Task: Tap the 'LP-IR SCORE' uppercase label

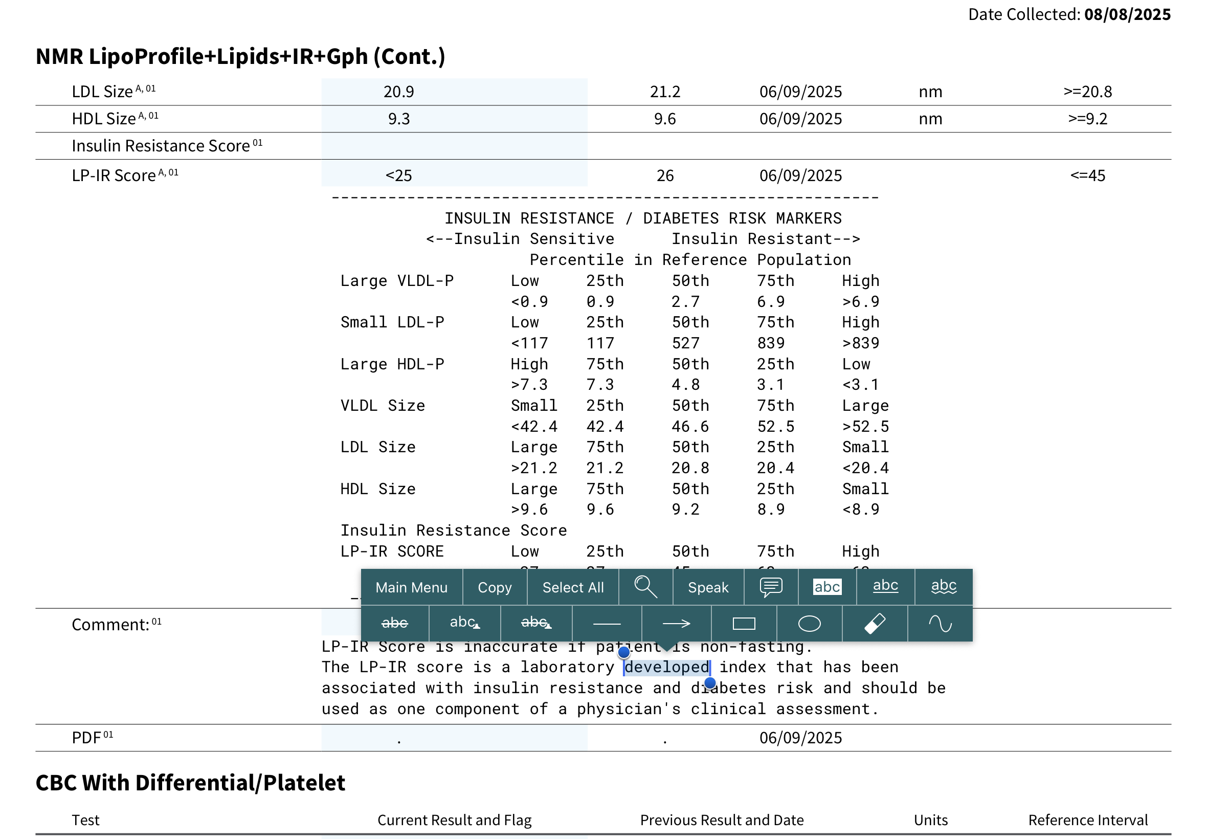Action: [x=392, y=551]
